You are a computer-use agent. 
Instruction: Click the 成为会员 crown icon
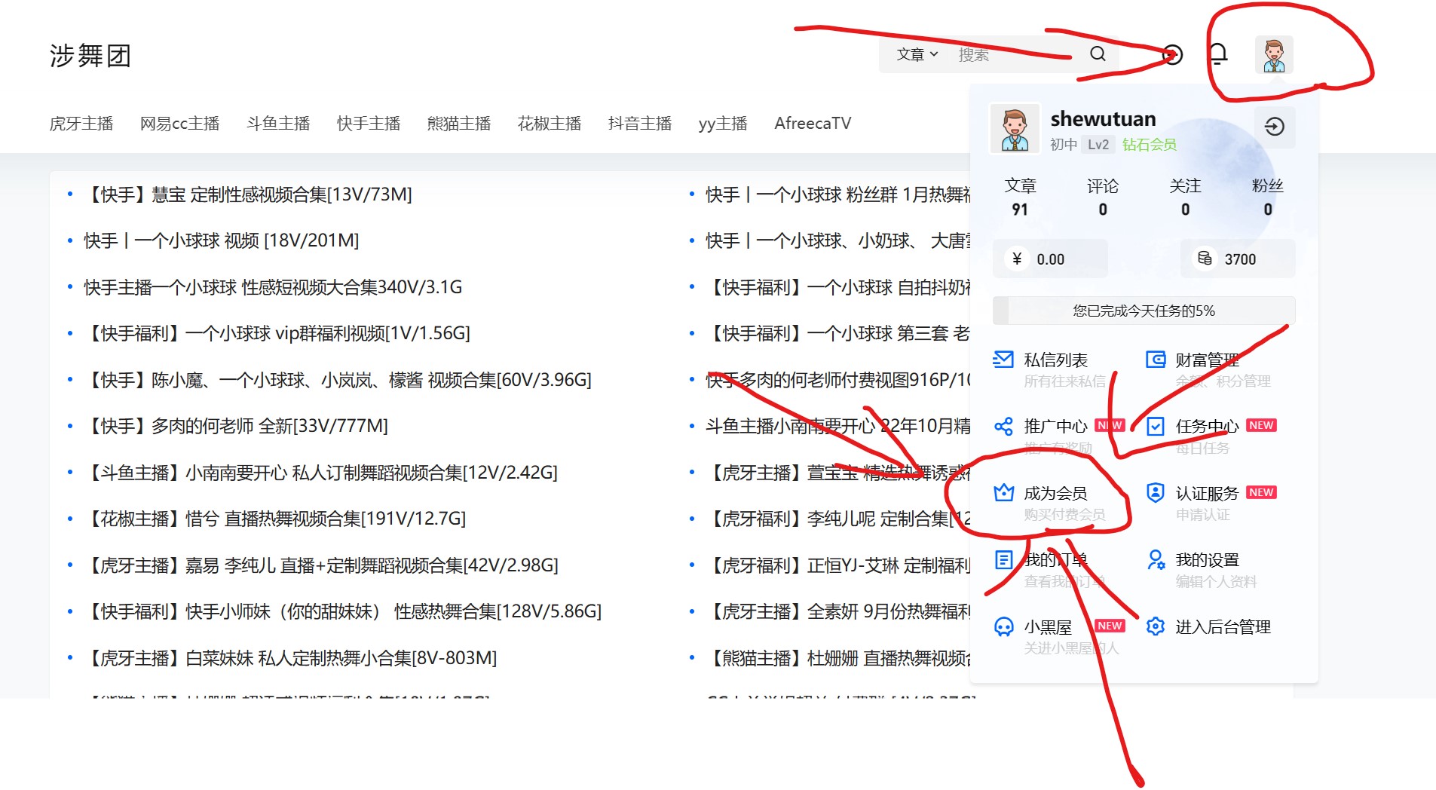click(x=1003, y=493)
